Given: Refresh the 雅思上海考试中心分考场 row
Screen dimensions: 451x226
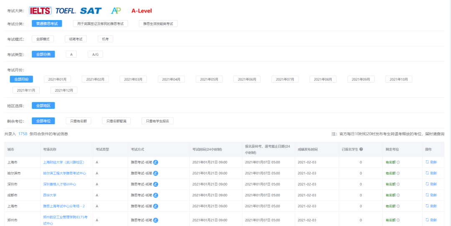Looking at the screenshot, I should click(431, 206).
